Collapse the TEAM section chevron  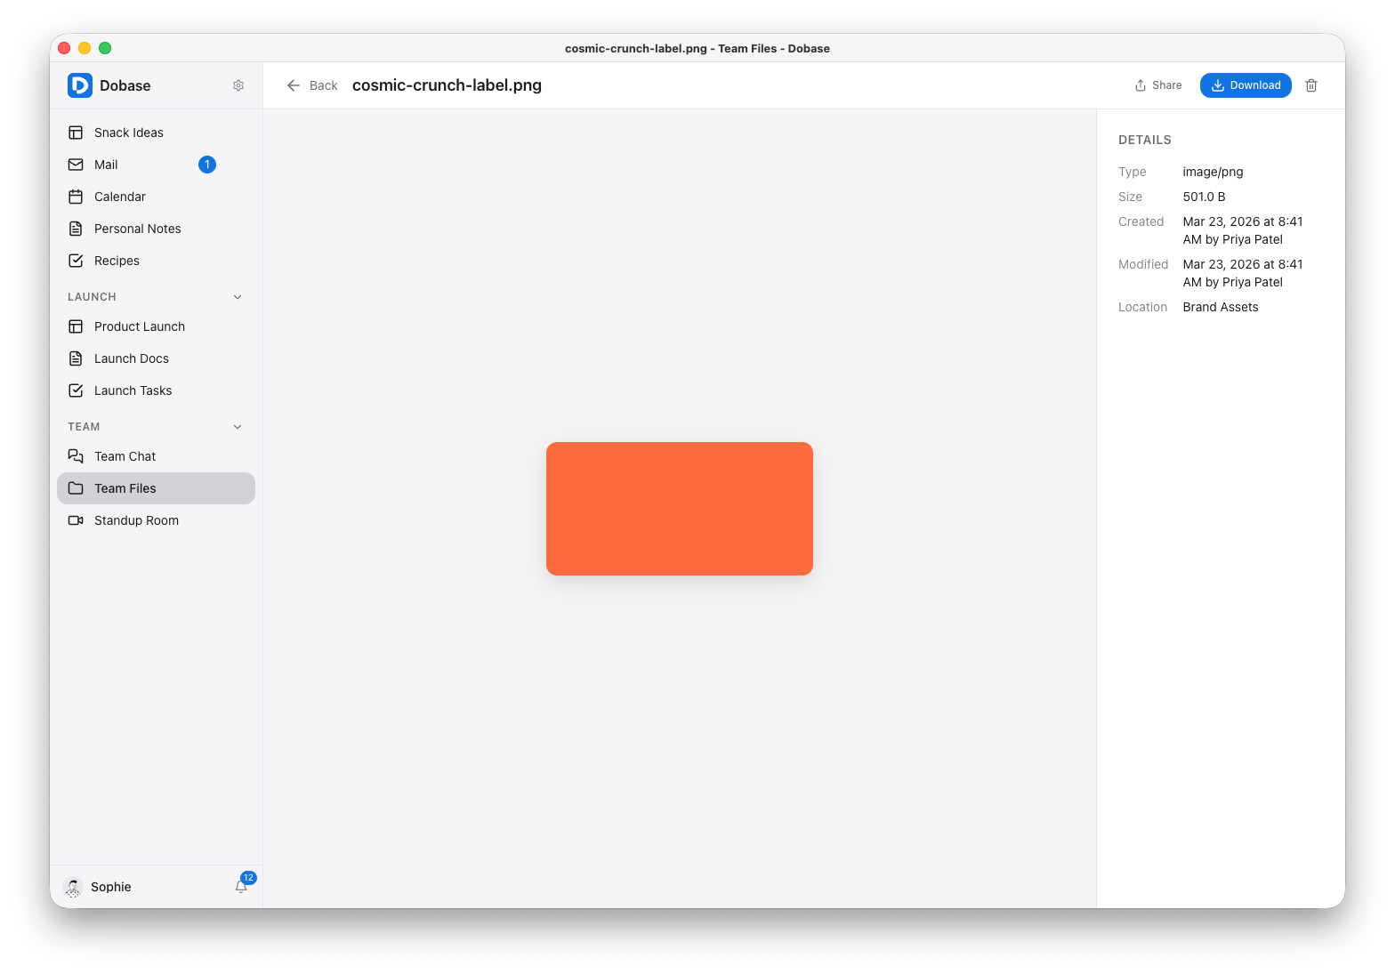coord(238,427)
